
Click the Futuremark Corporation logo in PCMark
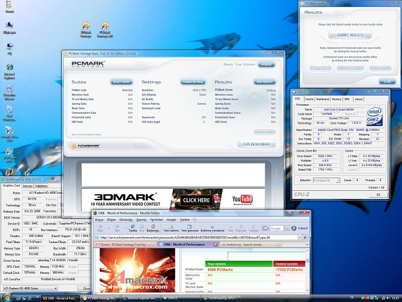pos(85,146)
